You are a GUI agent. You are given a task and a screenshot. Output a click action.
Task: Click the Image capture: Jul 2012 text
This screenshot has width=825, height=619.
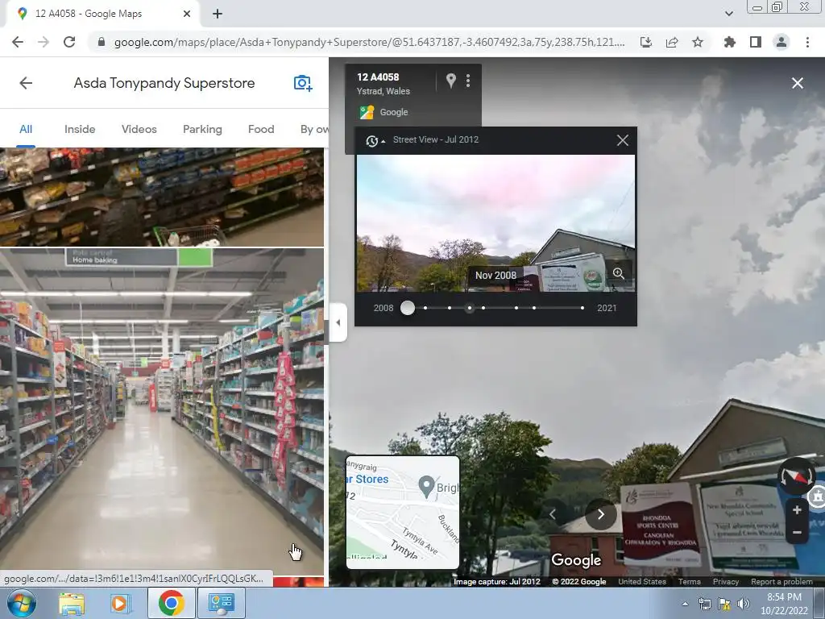pos(496,582)
